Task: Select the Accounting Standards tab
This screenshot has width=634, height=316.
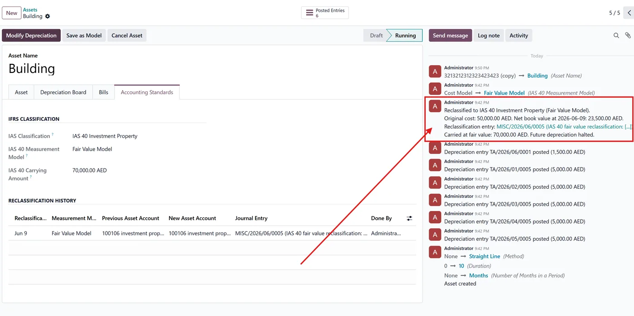Action: [x=147, y=92]
